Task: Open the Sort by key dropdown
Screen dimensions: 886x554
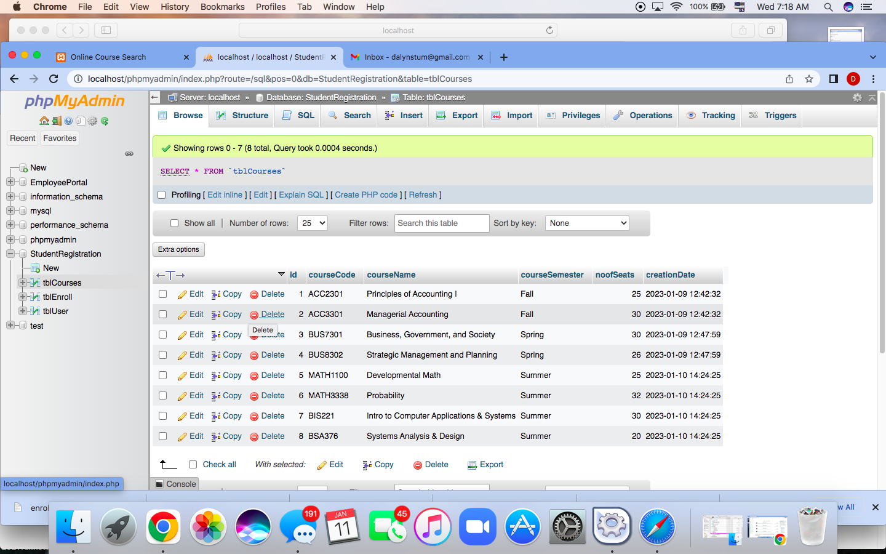Action: click(586, 223)
